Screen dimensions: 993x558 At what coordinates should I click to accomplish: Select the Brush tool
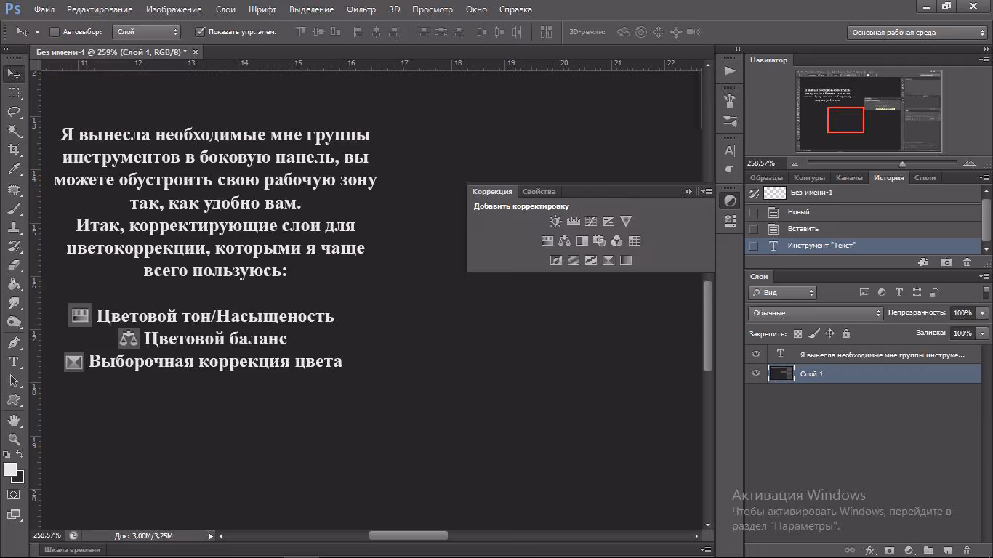point(14,209)
